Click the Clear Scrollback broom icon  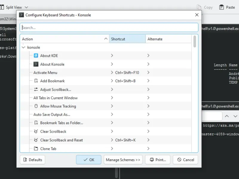point(36,131)
